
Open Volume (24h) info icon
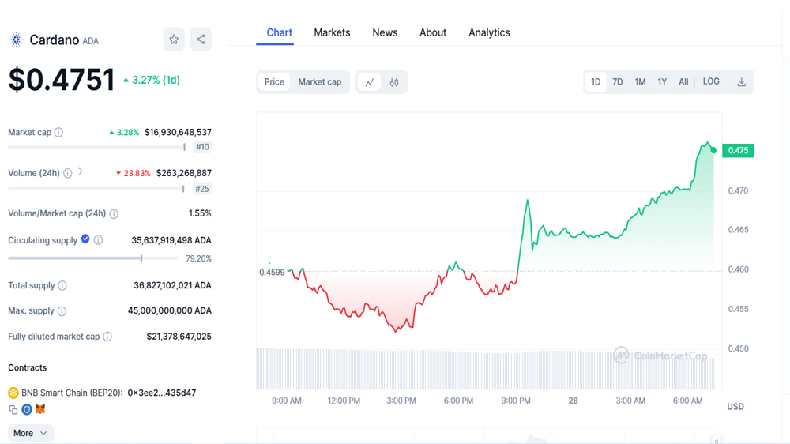[x=67, y=173]
